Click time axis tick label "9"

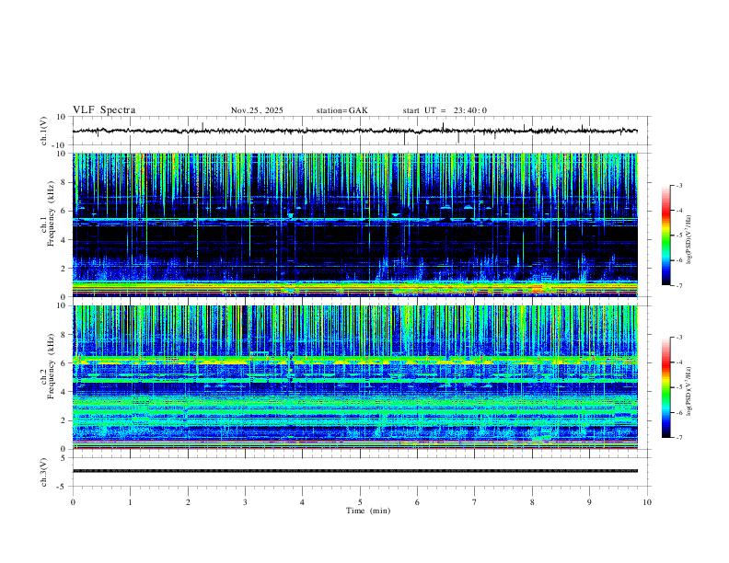click(x=589, y=502)
